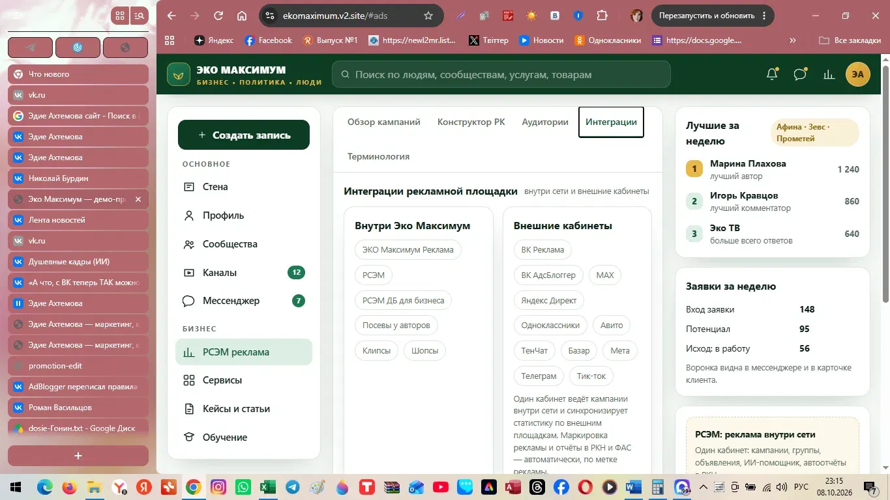Click the Эко Максимум leaf logo
This screenshot has width=890, height=500.
tap(179, 74)
